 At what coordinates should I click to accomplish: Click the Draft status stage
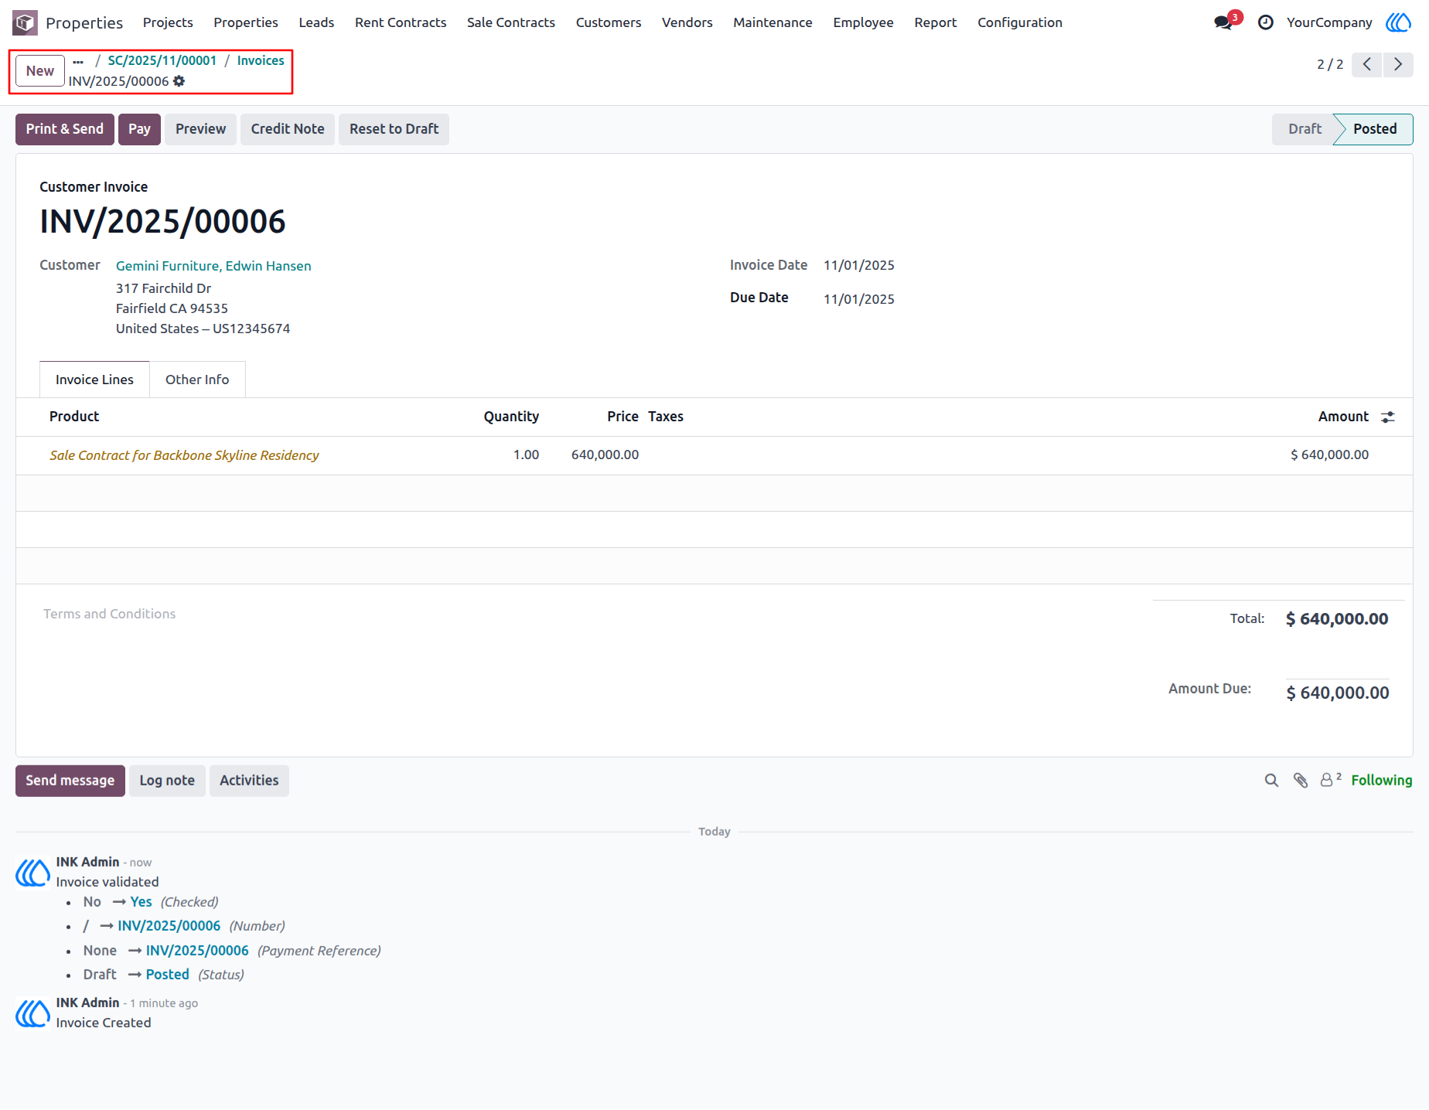(1304, 129)
